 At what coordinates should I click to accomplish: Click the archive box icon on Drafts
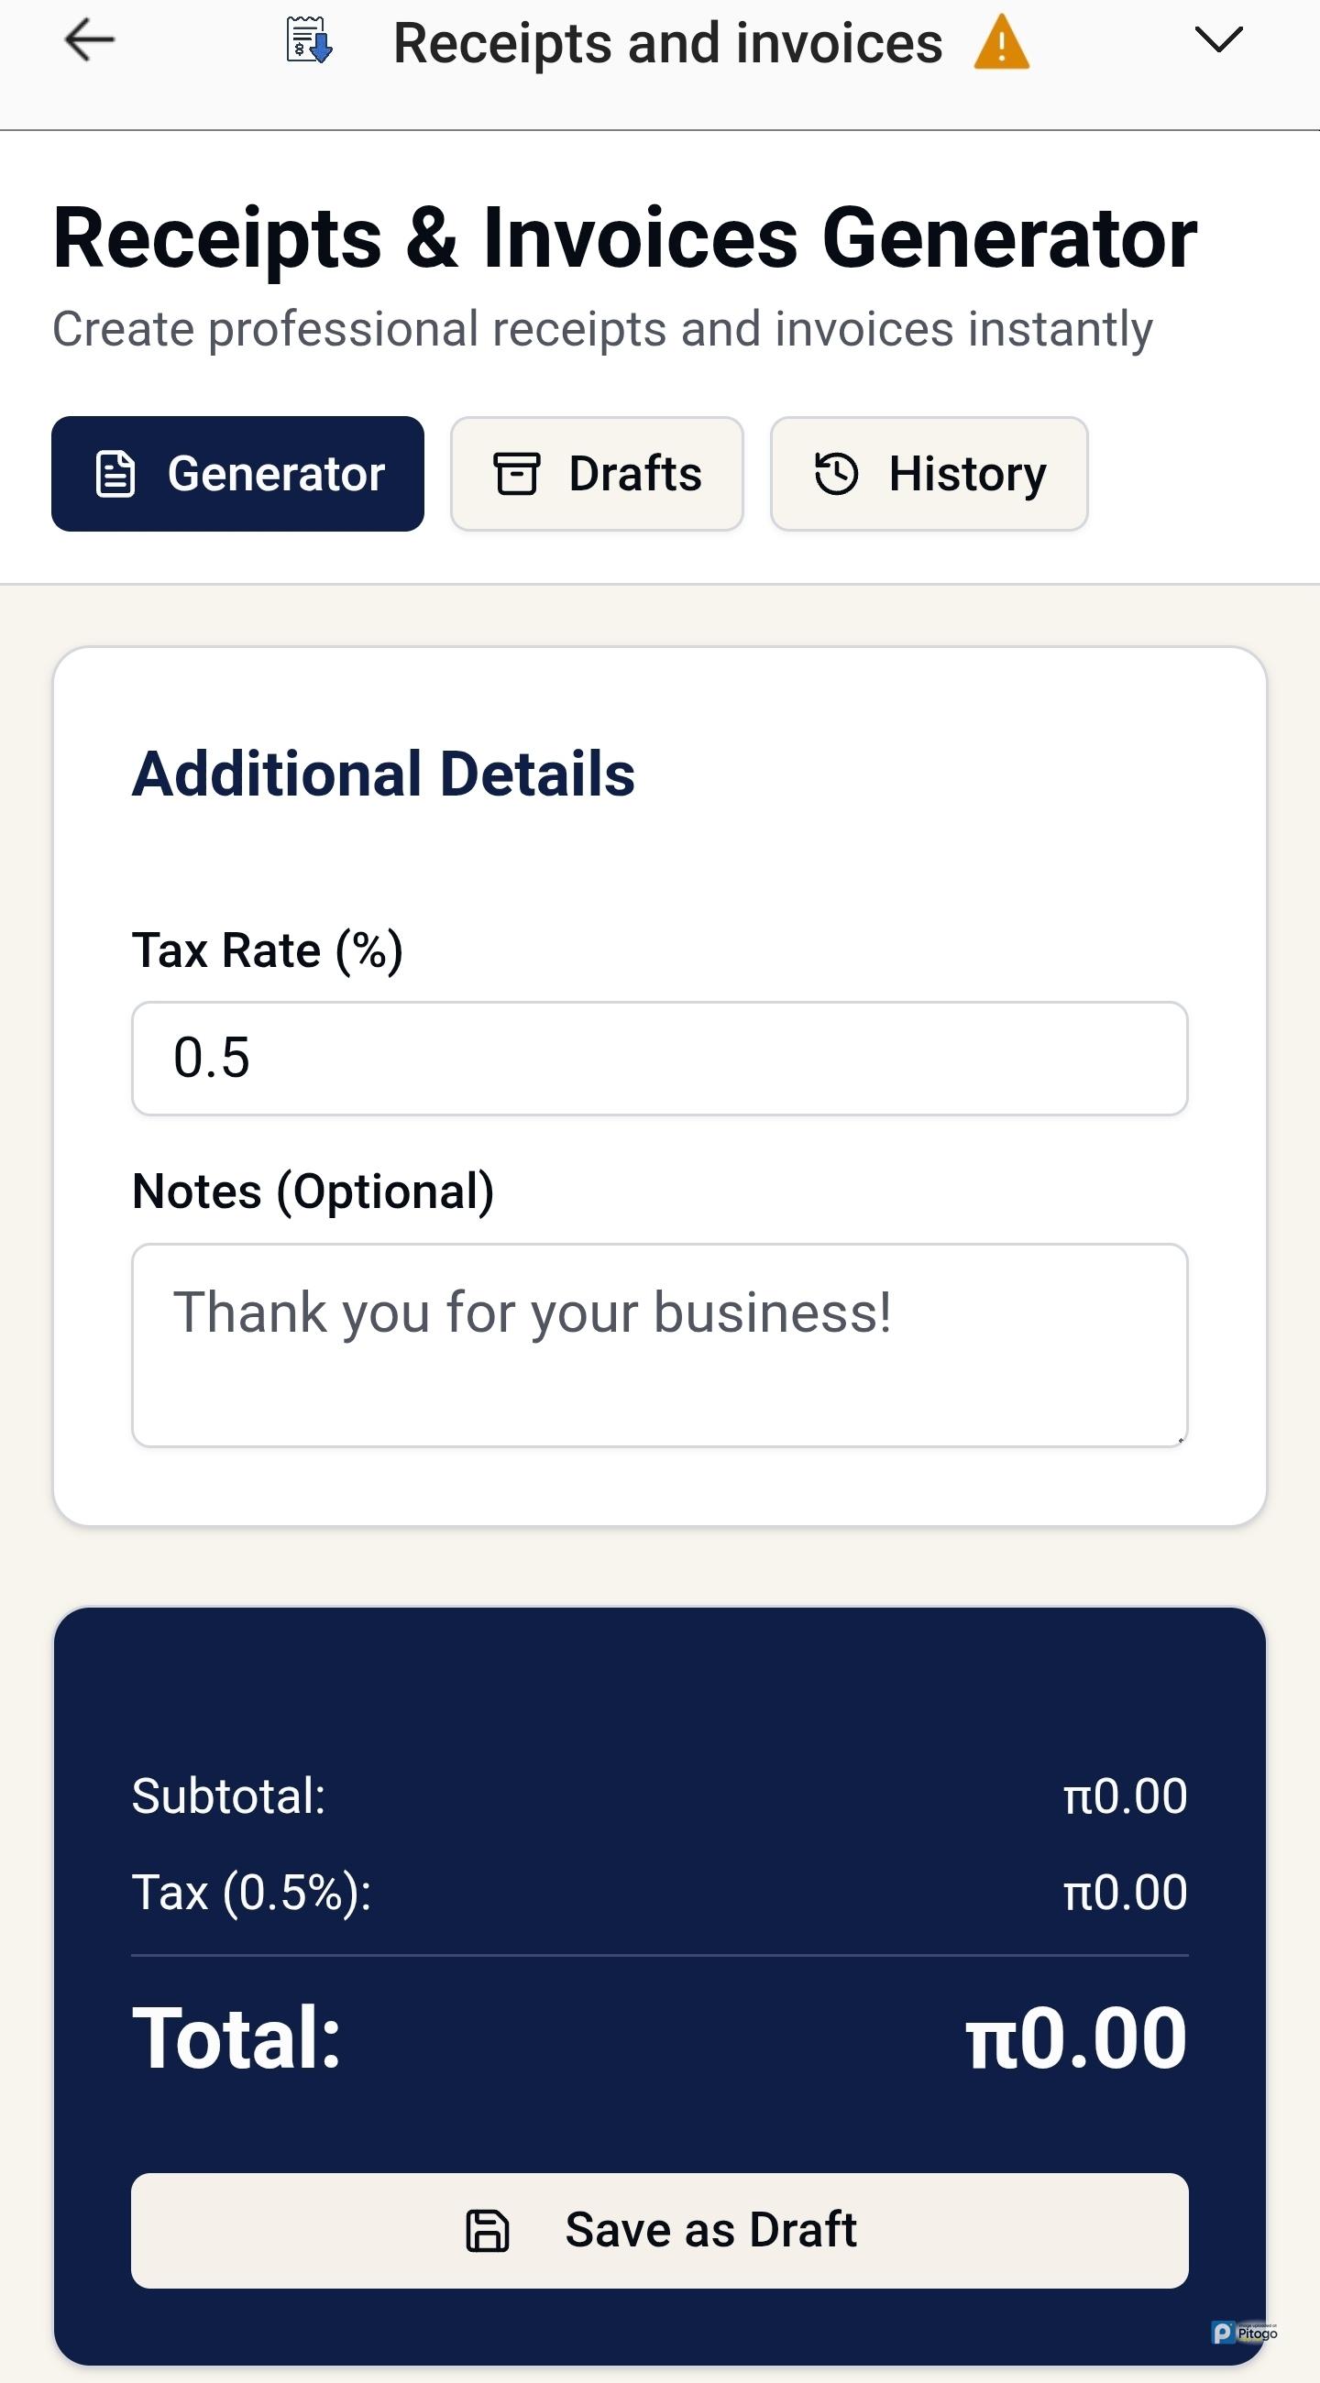[516, 475]
